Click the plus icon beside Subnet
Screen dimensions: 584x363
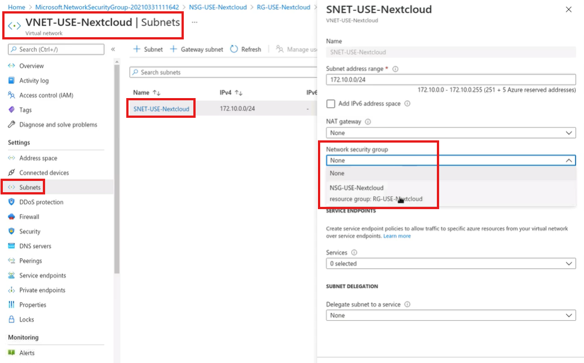pyautogui.click(x=136, y=49)
